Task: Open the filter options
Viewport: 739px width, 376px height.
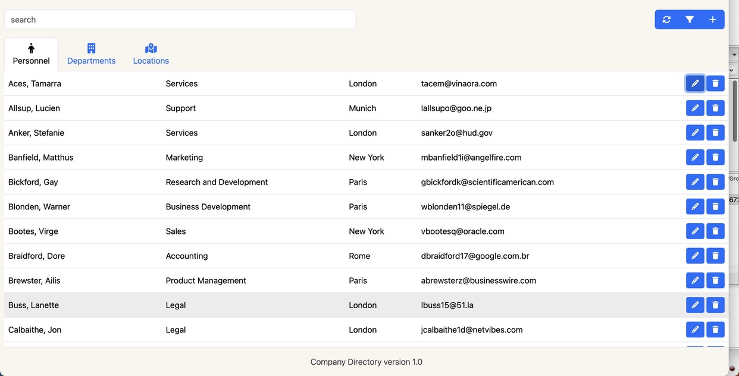Action: [690, 19]
